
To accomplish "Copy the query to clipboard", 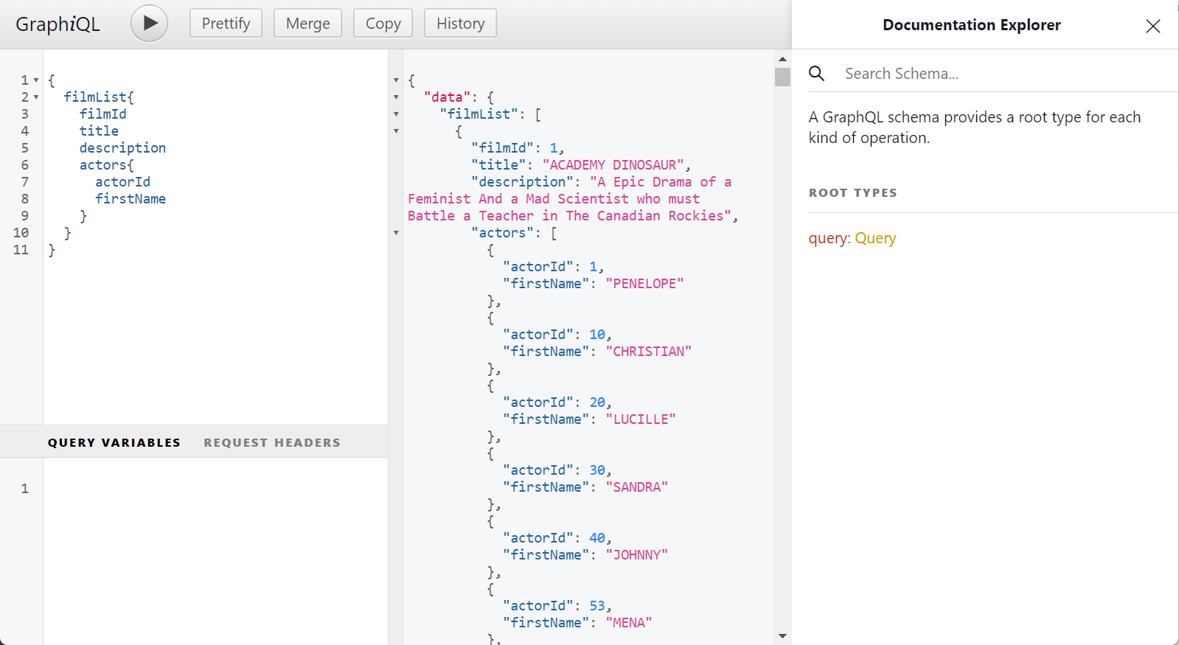I will 383,24.
